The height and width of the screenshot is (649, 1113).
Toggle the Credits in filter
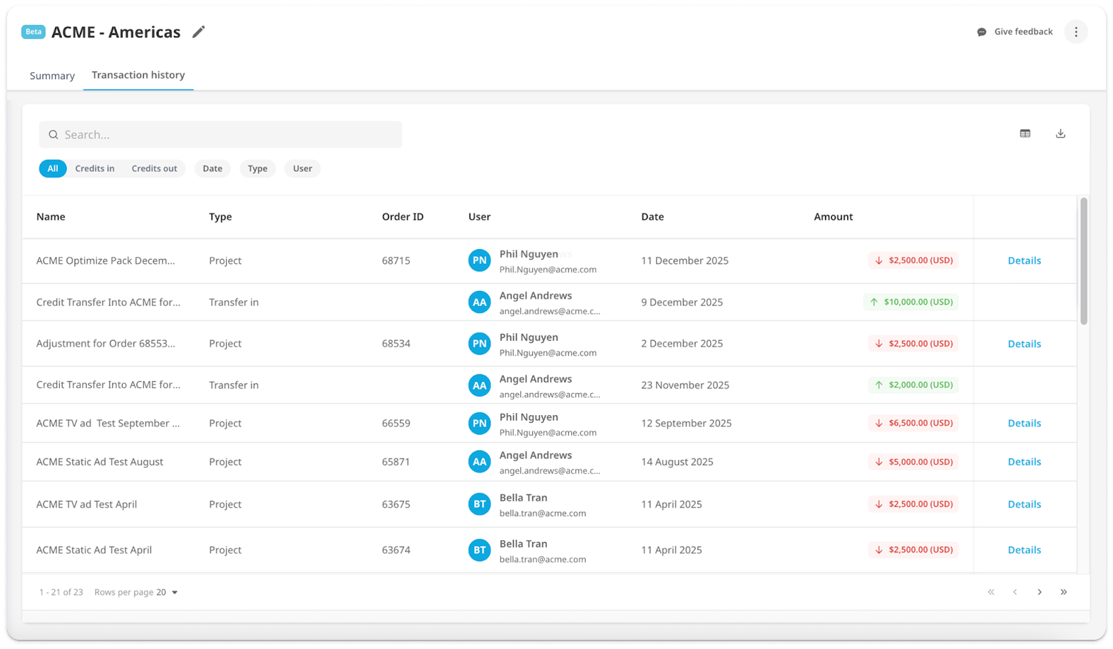point(95,168)
